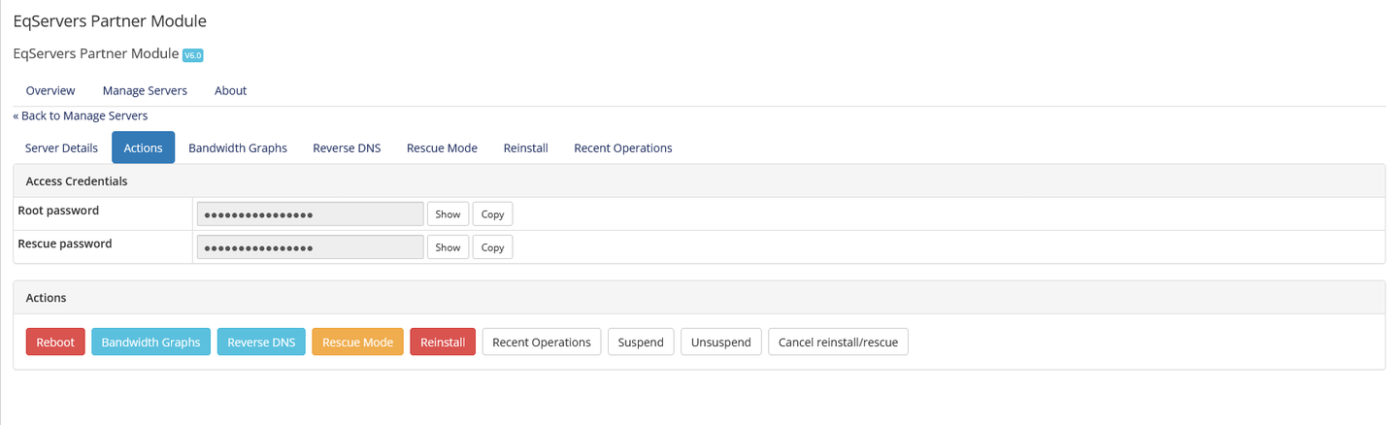
Task: Click the Actions panel heading
Action: [x=699, y=297]
